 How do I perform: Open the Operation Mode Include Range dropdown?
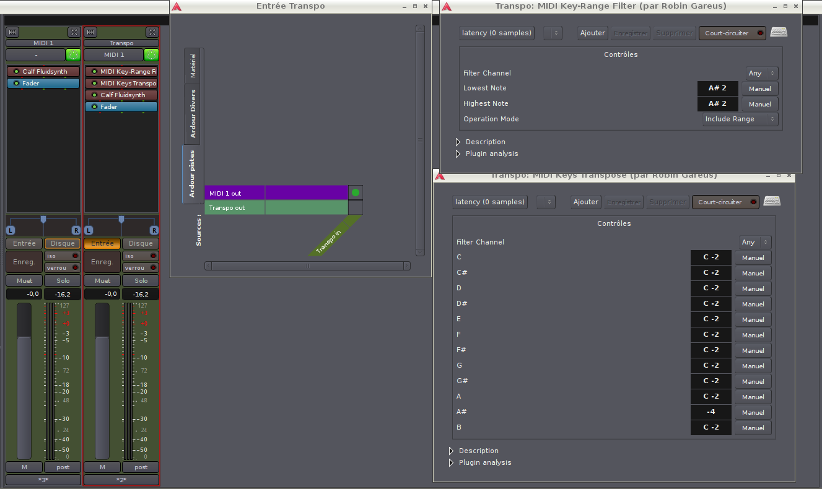point(740,119)
